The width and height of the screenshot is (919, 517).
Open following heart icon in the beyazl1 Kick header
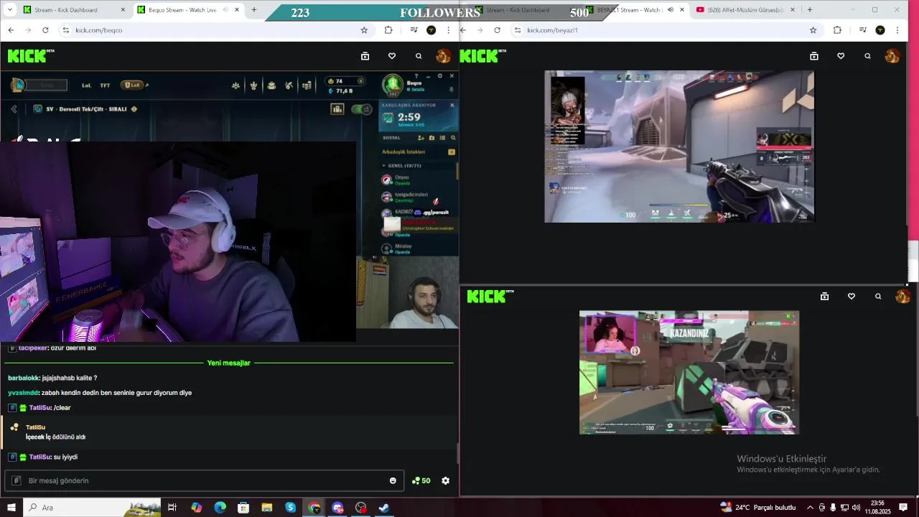click(841, 56)
